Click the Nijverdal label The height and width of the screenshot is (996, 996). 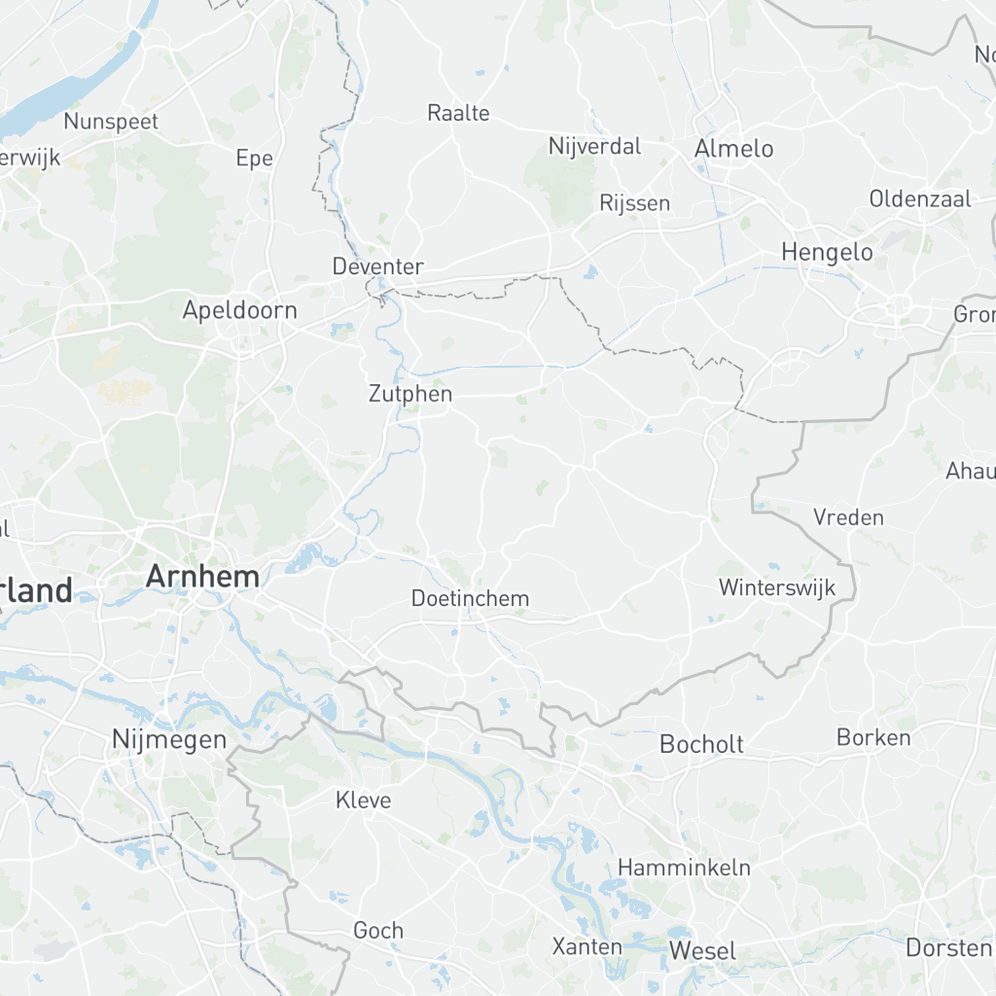[x=594, y=147]
